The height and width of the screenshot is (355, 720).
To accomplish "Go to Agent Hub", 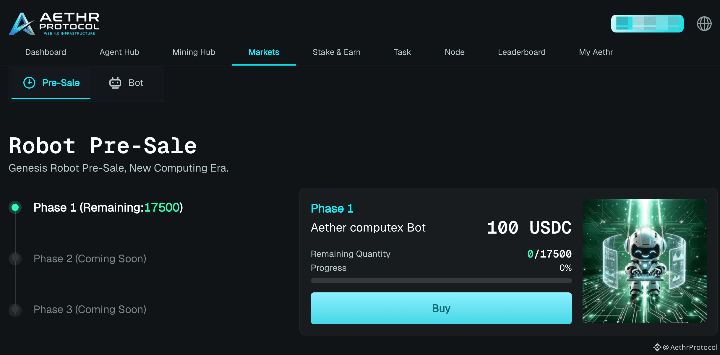I will (x=119, y=52).
